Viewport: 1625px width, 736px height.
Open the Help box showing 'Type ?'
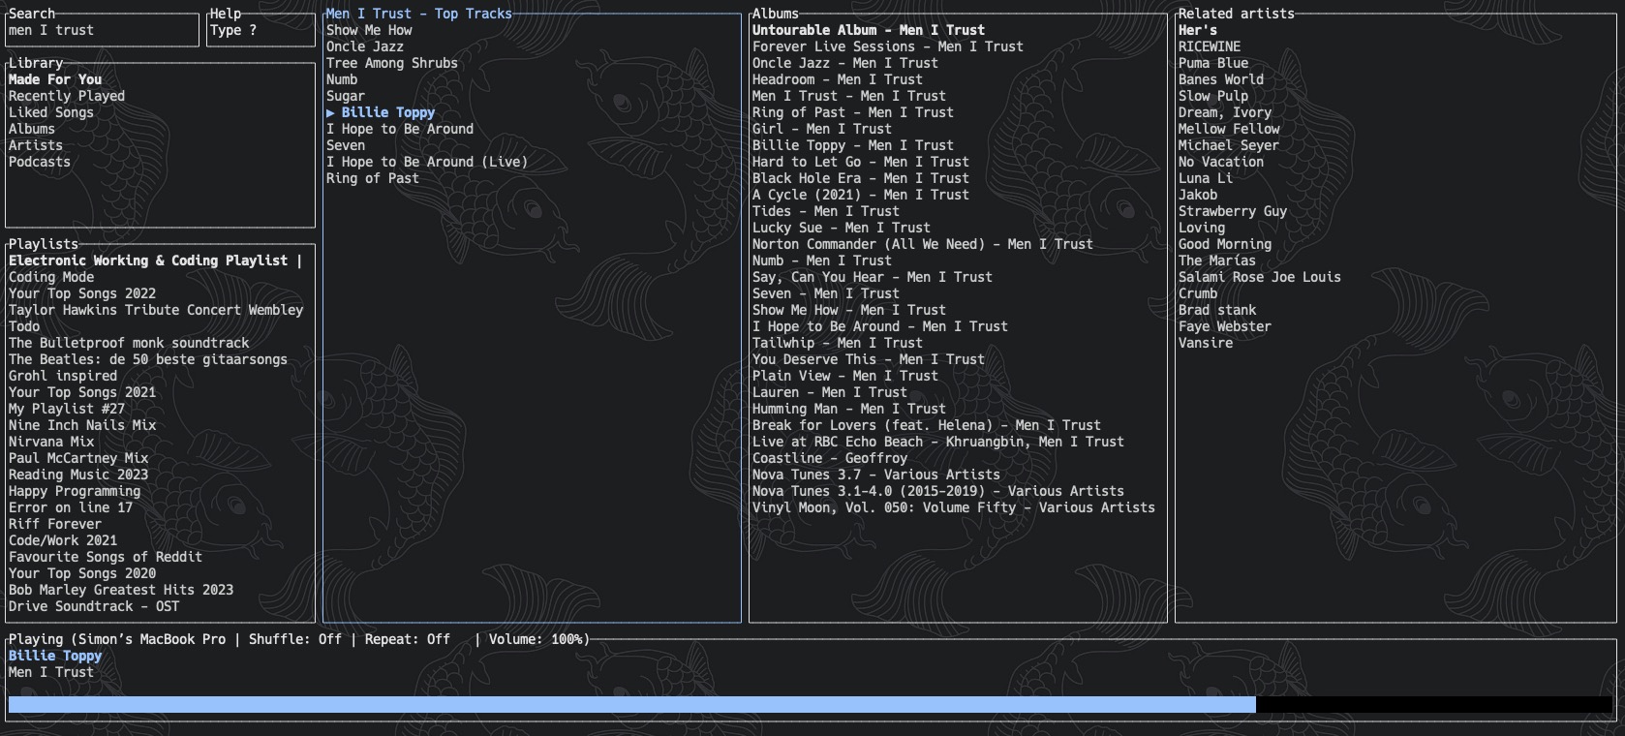(261, 30)
